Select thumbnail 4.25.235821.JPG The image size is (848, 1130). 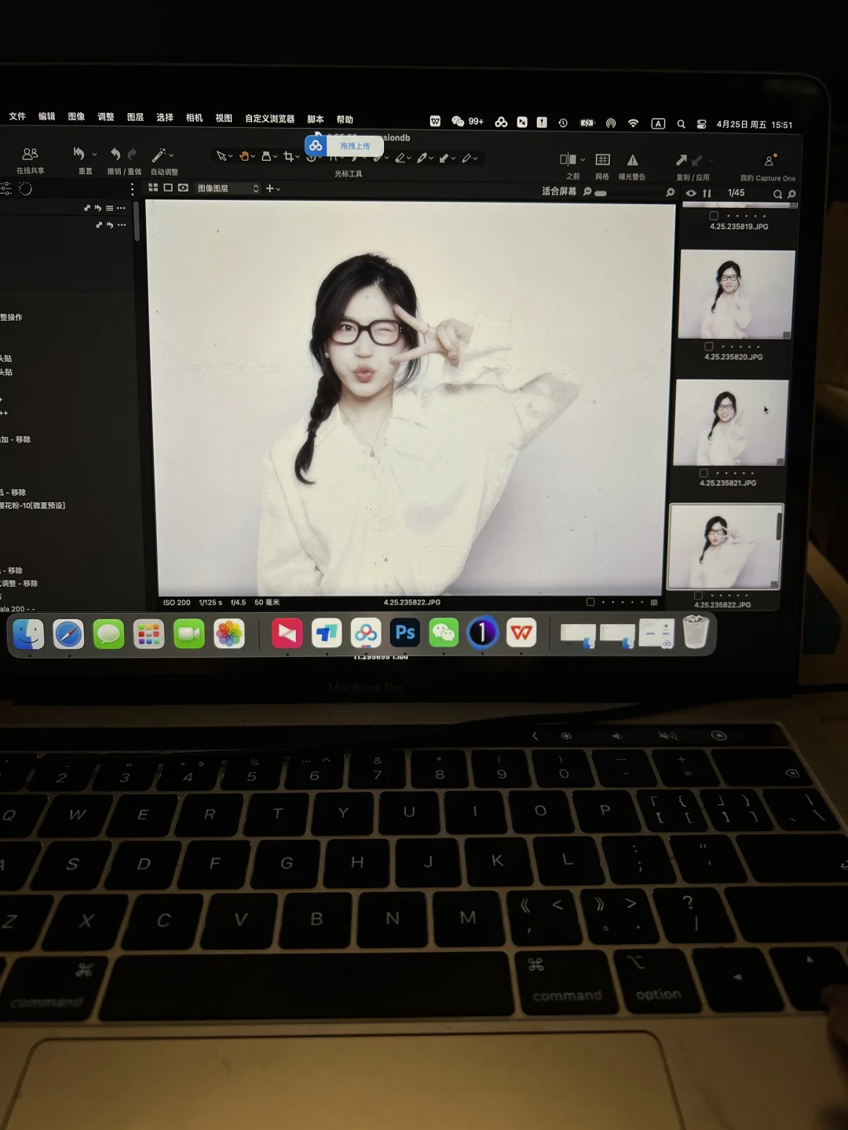point(730,423)
